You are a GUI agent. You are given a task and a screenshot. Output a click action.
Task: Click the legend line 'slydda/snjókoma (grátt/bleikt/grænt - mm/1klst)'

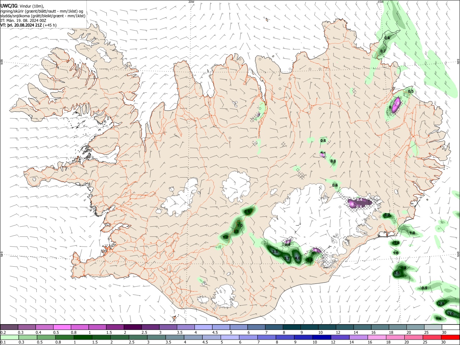click(43, 16)
